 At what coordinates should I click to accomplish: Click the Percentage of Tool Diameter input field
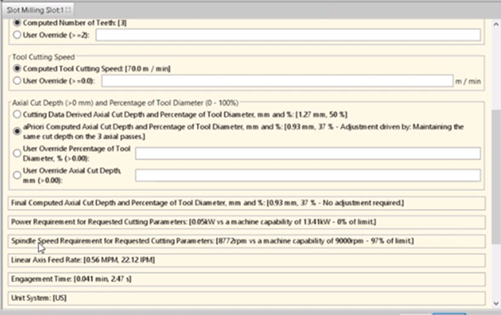tap(308, 154)
